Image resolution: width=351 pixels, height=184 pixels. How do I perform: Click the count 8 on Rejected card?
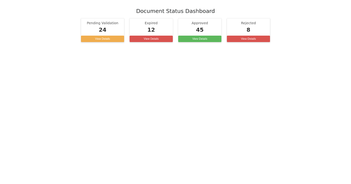point(248,29)
